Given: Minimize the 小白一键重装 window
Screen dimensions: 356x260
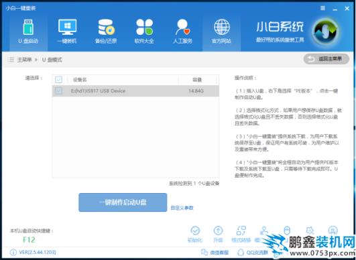Looking at the screenshot, I should tap(335, 9).
